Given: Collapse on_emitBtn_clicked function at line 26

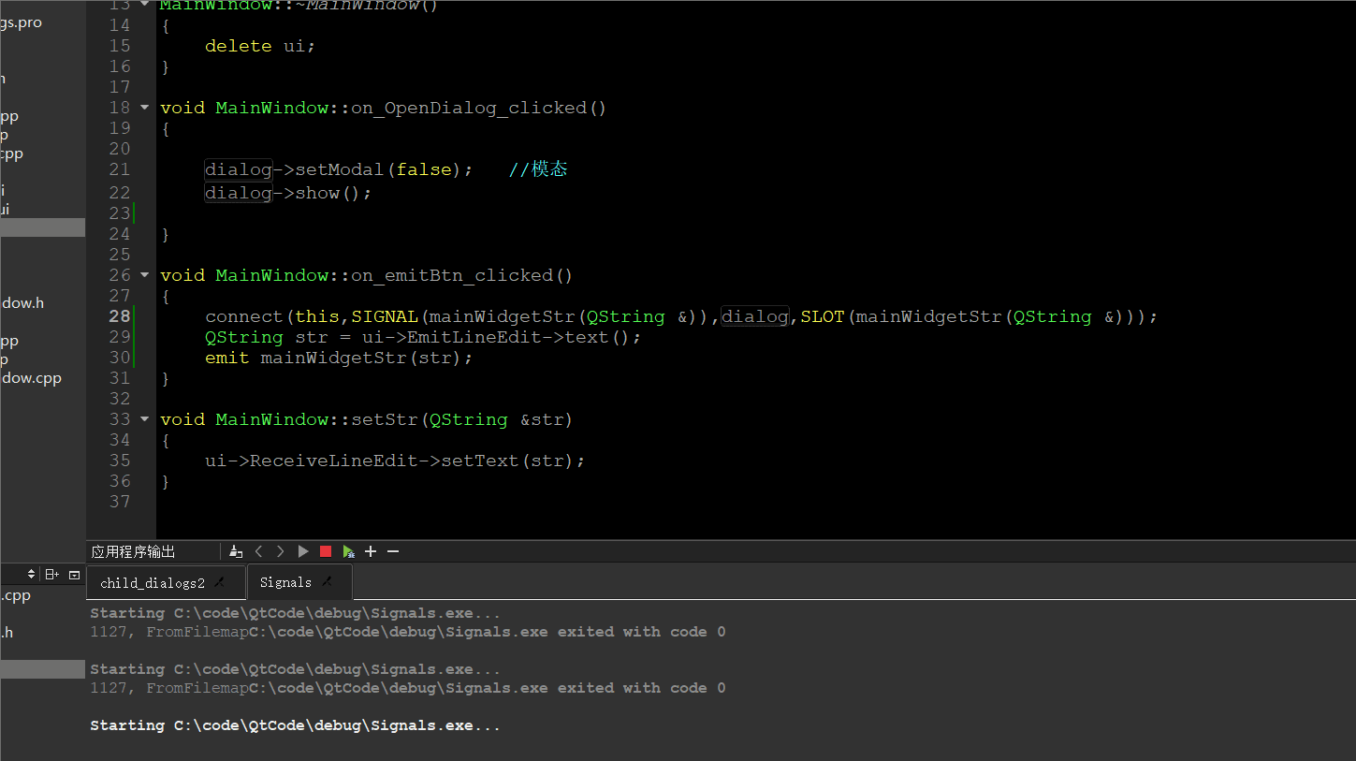Looking at the screenshot, I should click(144, 275).
